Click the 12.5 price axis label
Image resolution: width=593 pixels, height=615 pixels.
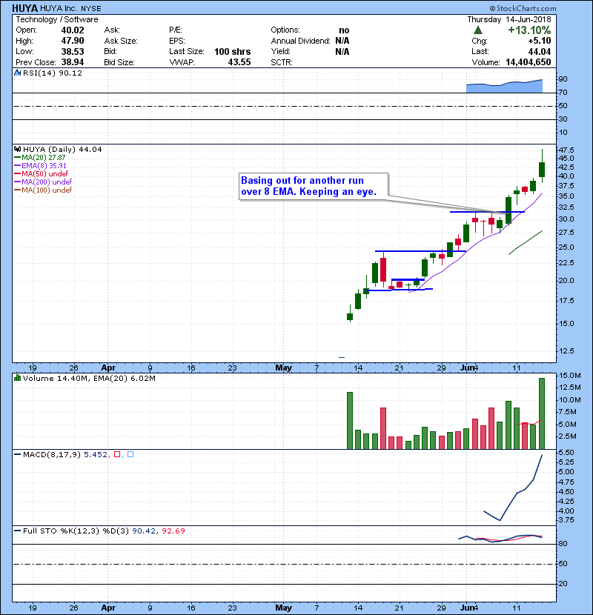[566, 350]
